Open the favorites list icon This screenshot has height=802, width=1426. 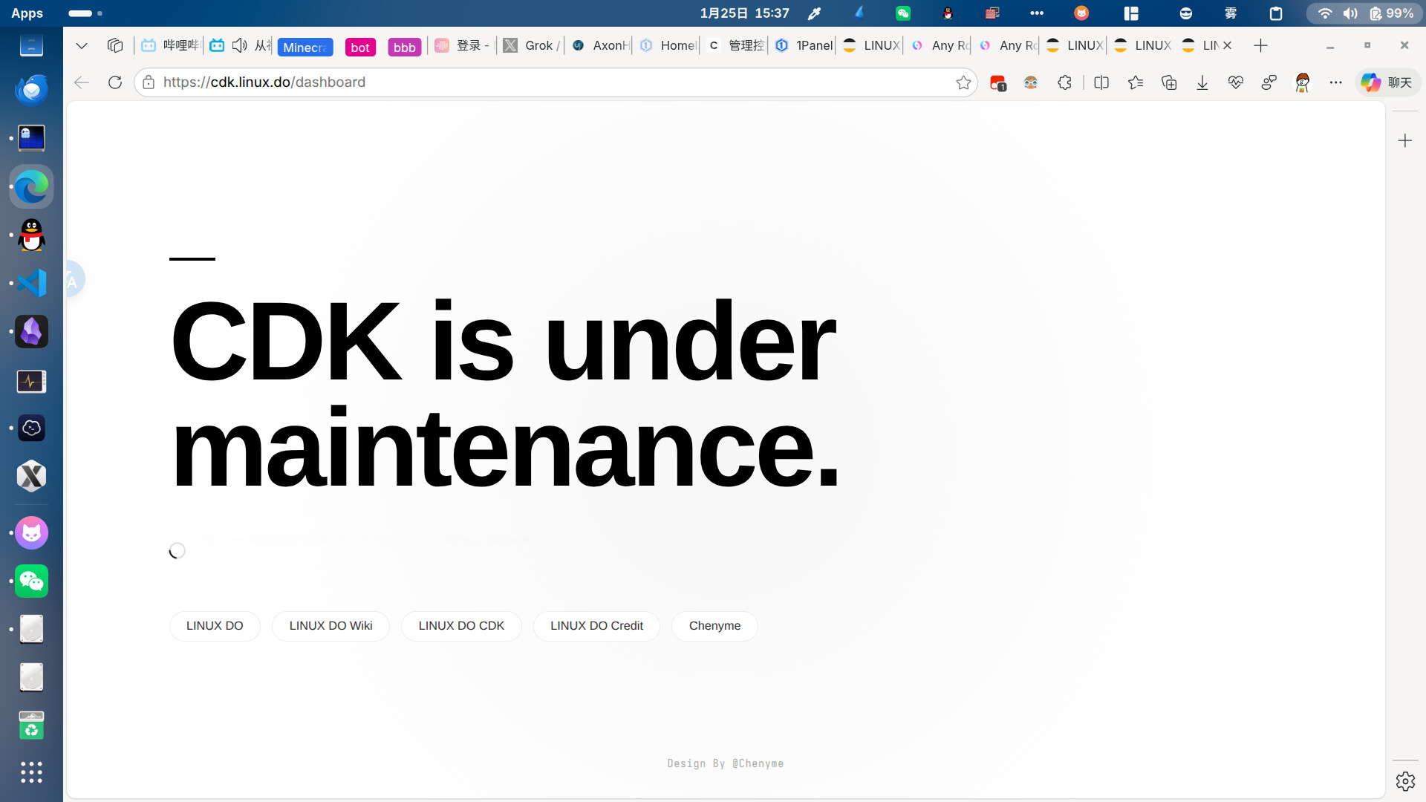pyautogui.click(x=1135, y=82)
